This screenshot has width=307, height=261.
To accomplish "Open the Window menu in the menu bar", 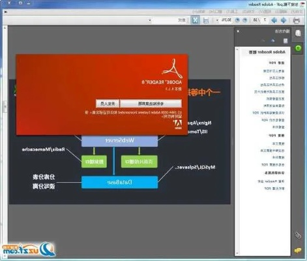I will click(215, 12).
